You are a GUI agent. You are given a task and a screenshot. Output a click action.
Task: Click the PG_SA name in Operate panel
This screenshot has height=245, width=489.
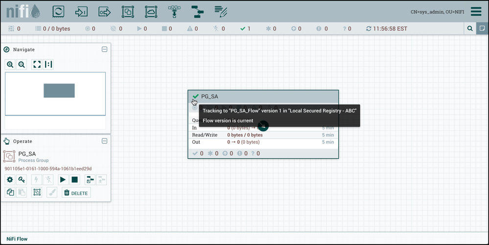27,154
